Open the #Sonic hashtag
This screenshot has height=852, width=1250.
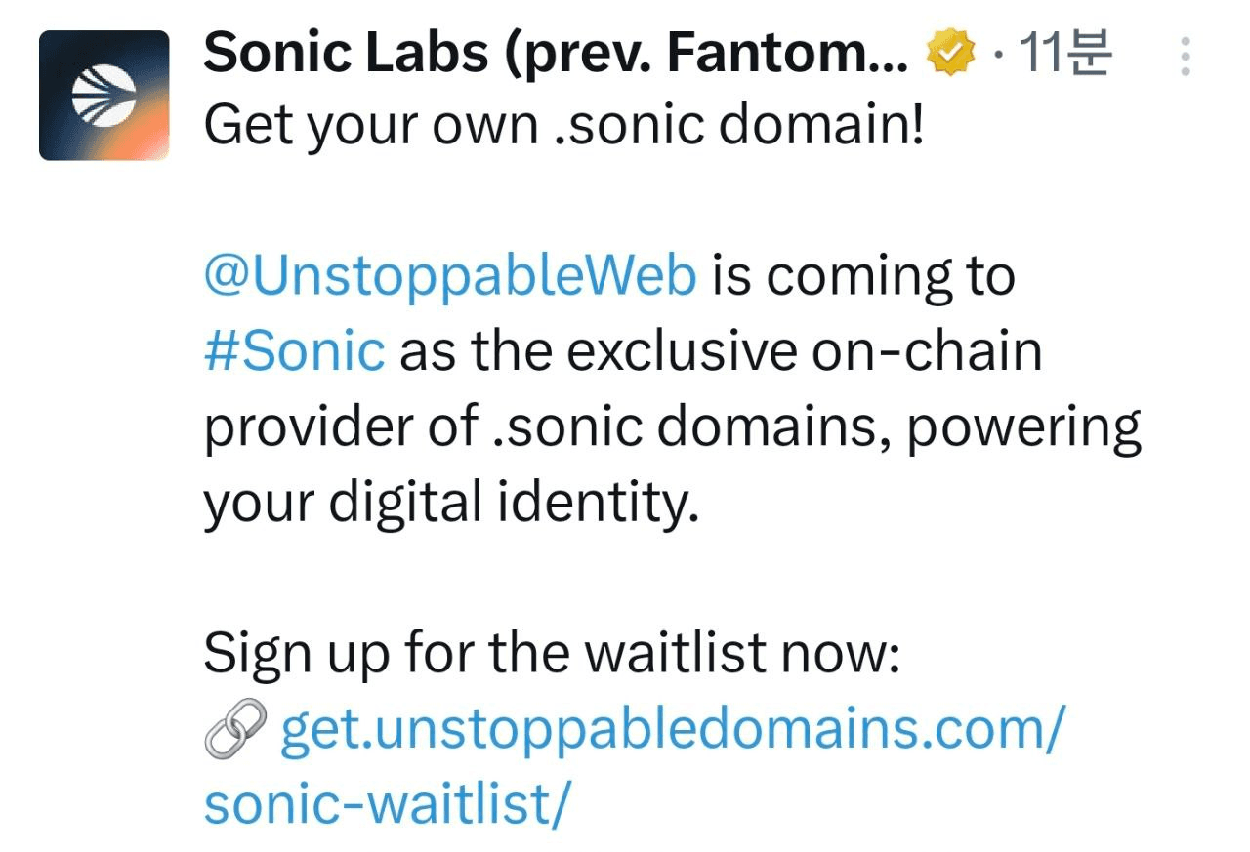click(x=295, y=351)
